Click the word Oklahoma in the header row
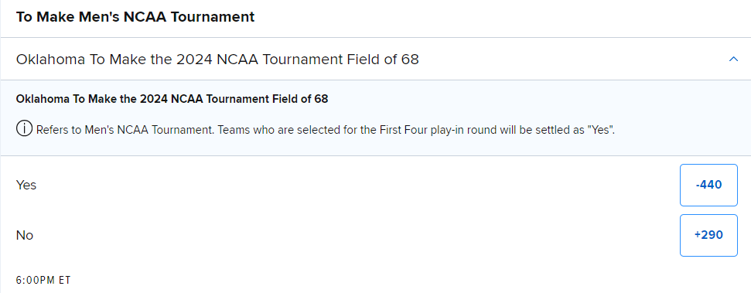The image size is (751, 293). pos(47,60)
